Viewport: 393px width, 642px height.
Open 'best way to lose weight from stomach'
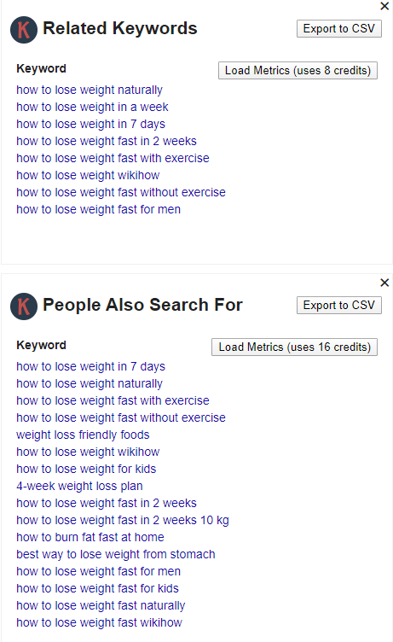(116, 554)
